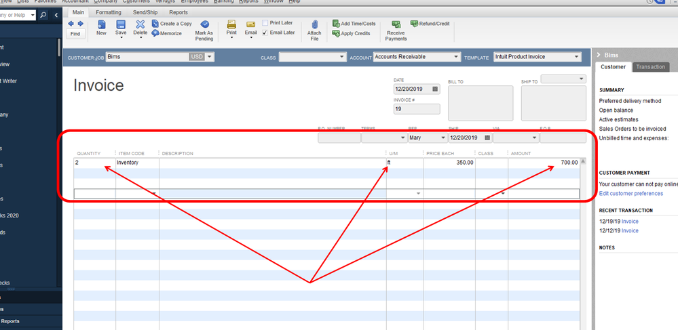Click the Find button
The width and height of the screenshot is (678, 330).
click(75, 34)
